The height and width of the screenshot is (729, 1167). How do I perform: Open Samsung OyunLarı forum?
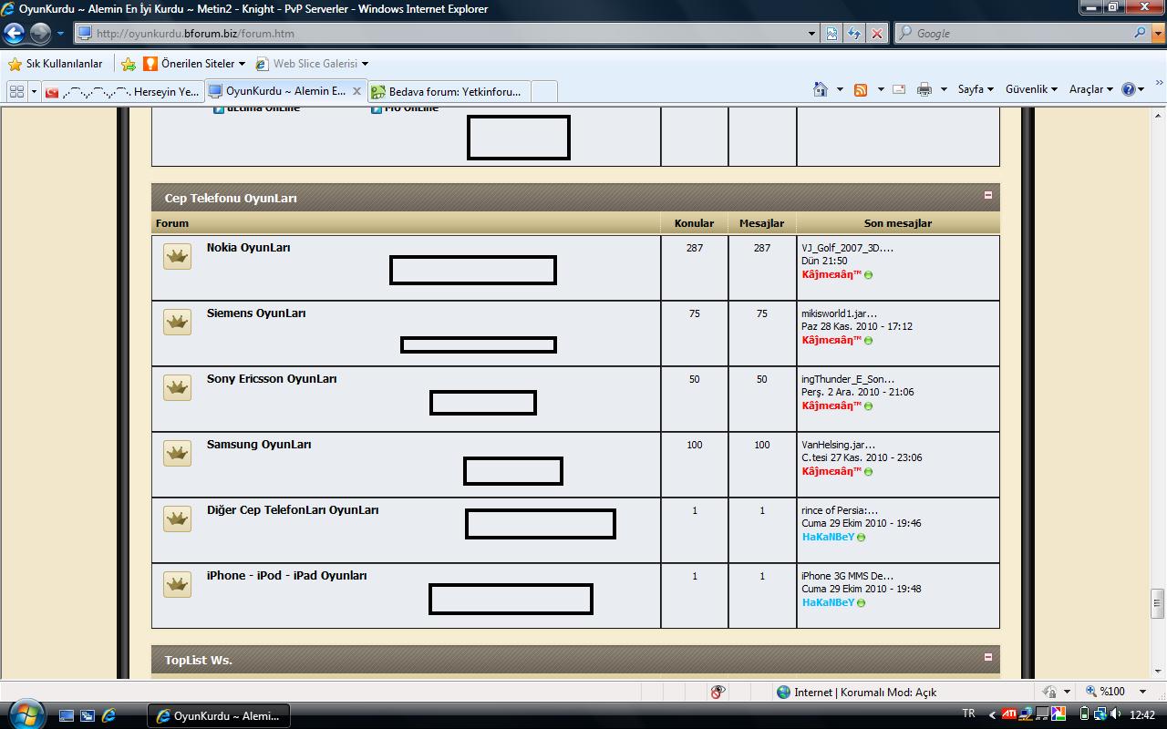tap(259, 445)
